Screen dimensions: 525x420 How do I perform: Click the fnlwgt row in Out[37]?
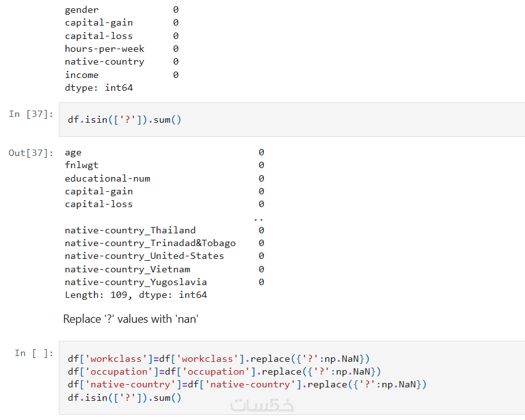pos(82,166)
